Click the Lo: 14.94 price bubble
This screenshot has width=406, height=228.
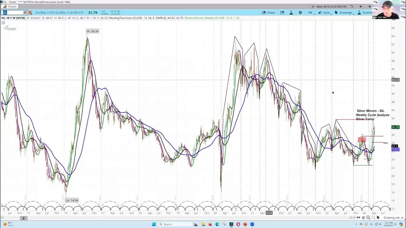coord(72,200)
